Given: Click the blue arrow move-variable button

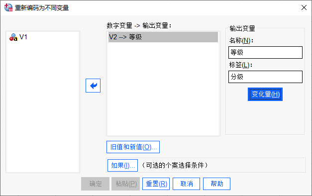Looking at the screenshot, I should tap(93, 86).
